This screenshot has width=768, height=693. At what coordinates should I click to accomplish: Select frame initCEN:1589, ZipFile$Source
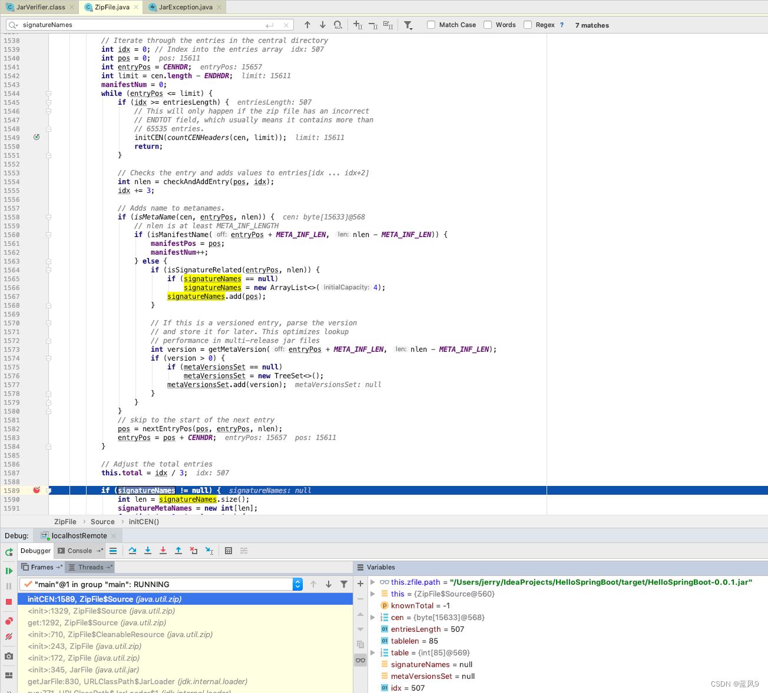[x=185, y=599]
